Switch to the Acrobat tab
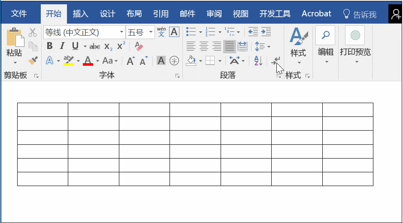403x223 pixels. click(x=316, y=14)
